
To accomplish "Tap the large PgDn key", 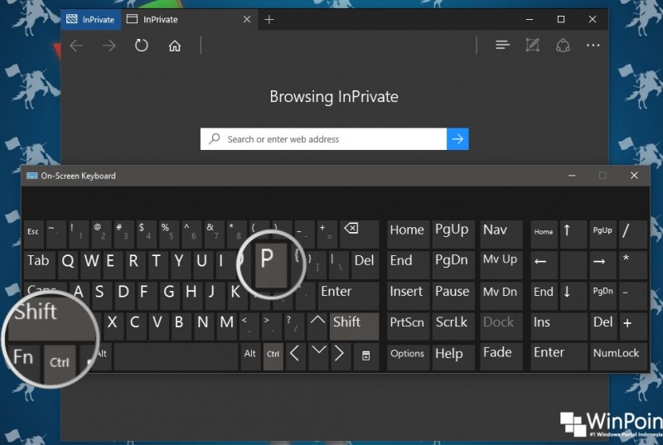I will 452,264.
